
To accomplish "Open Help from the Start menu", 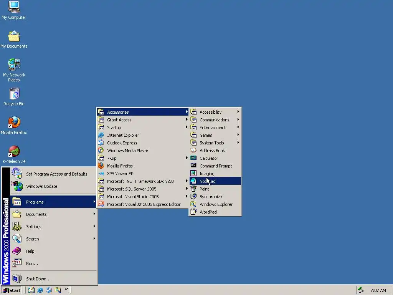I will (54, 251).
